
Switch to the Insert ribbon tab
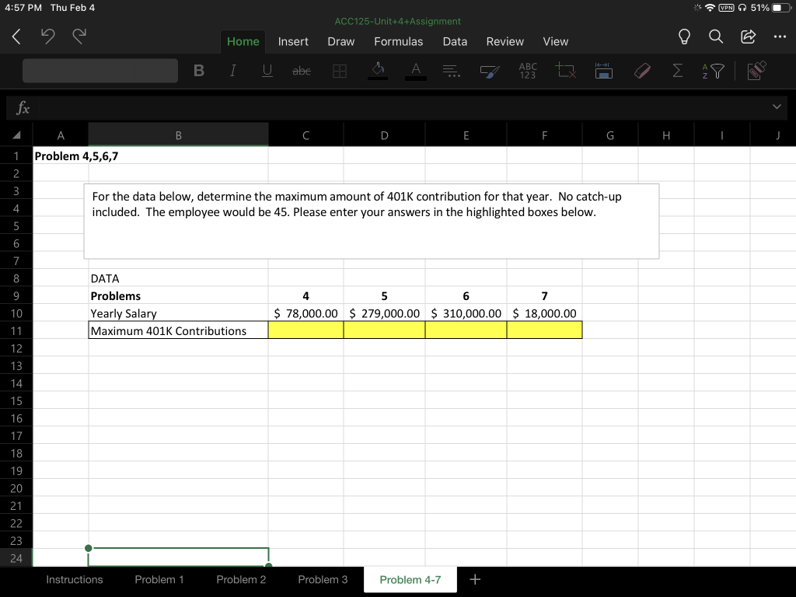[x=293, y=42]
